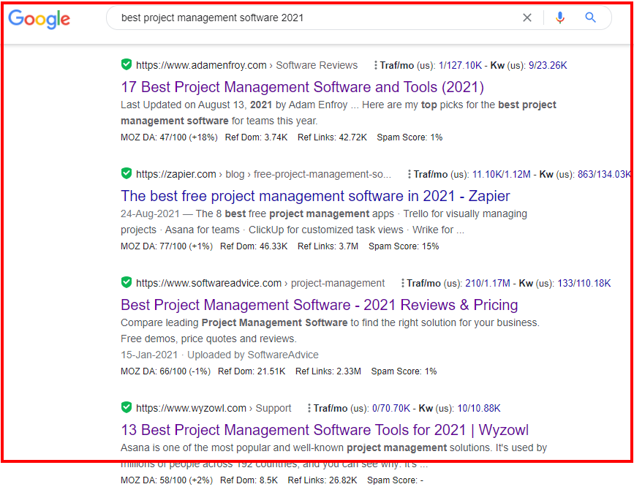This screenshot has width=634, height=495.
Task: Submit search with the magnifying glass icon
Action: click(590, 18)
